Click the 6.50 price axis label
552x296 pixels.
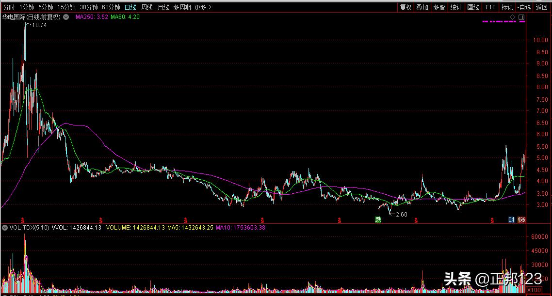542,123
